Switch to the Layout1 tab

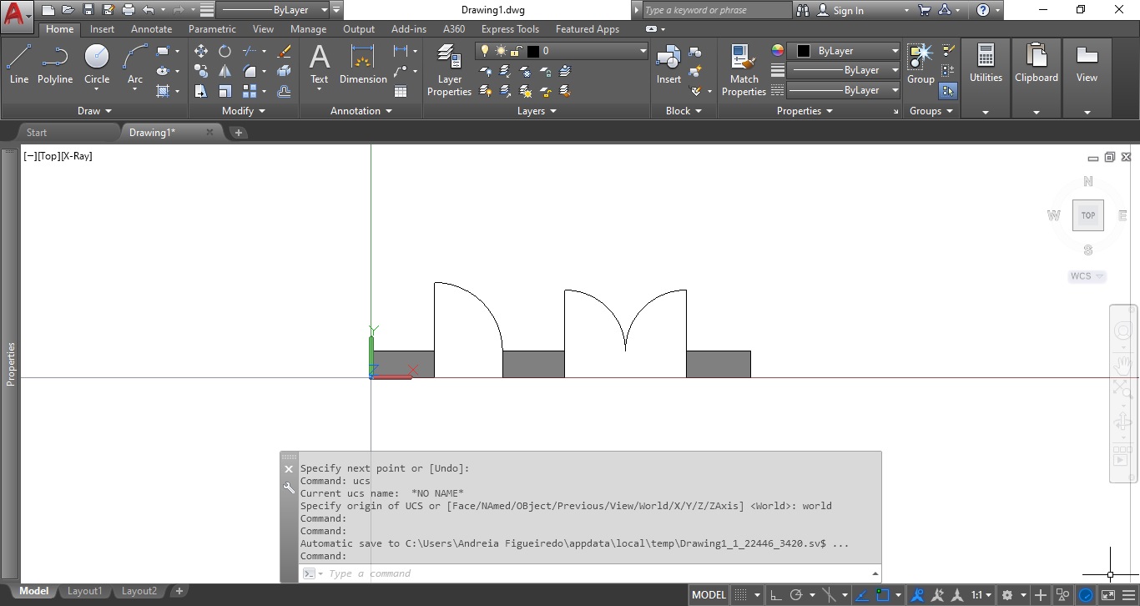click(x=84, y=591)
